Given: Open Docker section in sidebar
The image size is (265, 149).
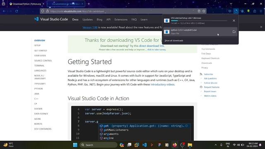Looking at the screenshot, I should (38, 109).
